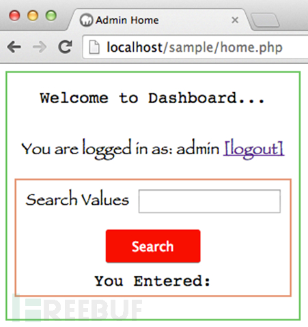
Task: Click the 'You Entered:' result text
Action: click(152, 281)
